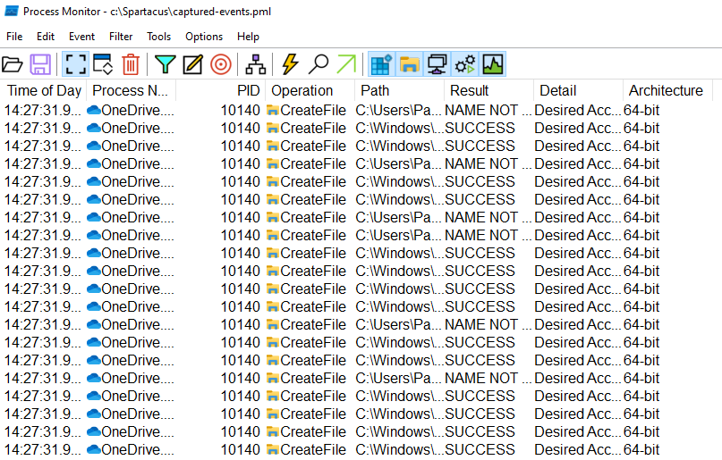
Task: Toggle Show Network Activity
Action: [x=437, y=64]
